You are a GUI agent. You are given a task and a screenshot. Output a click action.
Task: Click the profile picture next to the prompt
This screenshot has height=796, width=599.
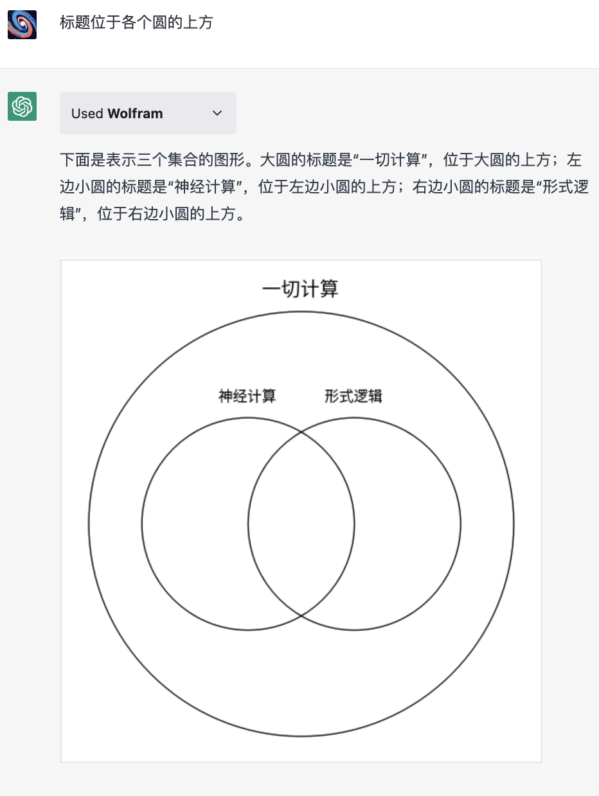(x=21, y=22)
